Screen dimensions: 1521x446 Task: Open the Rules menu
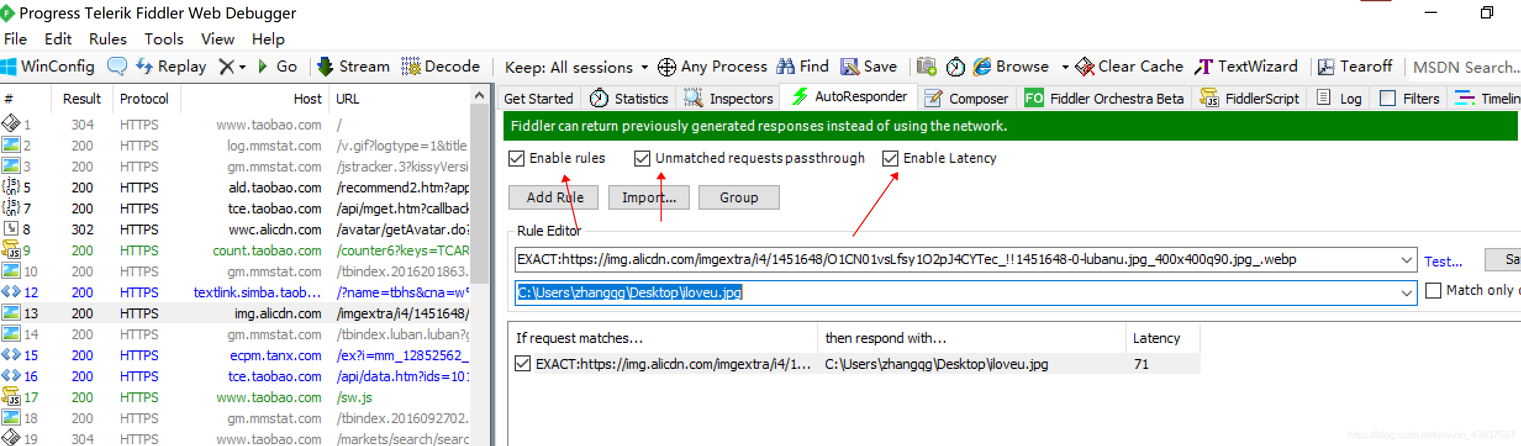click(x=108, y=39)
